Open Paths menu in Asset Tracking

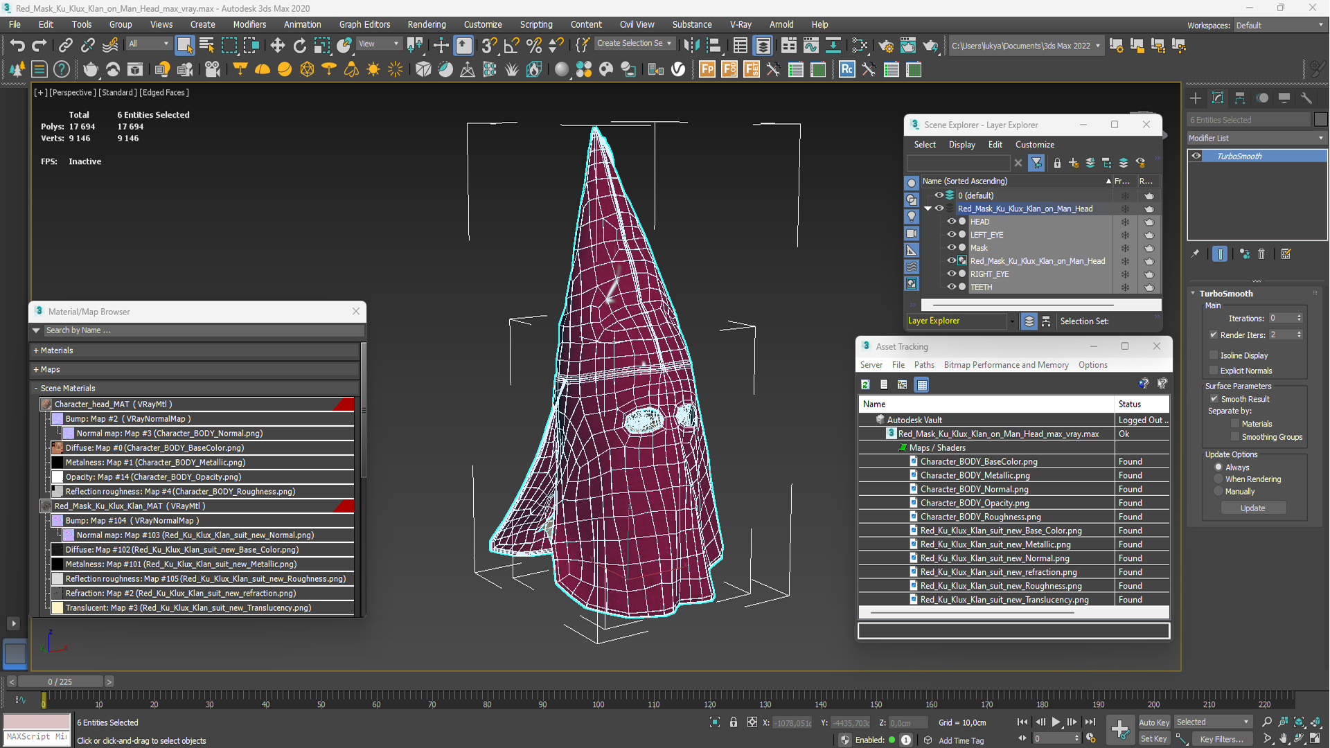[x=923, y=365]
